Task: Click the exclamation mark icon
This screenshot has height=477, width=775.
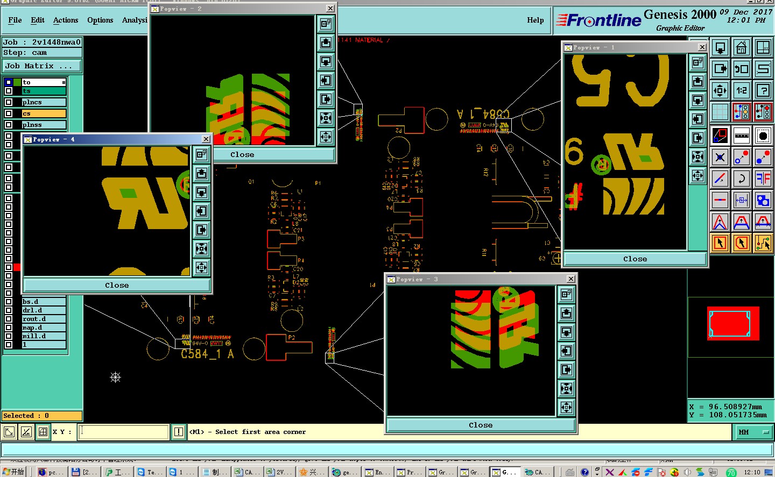Action: pos(179,432)
